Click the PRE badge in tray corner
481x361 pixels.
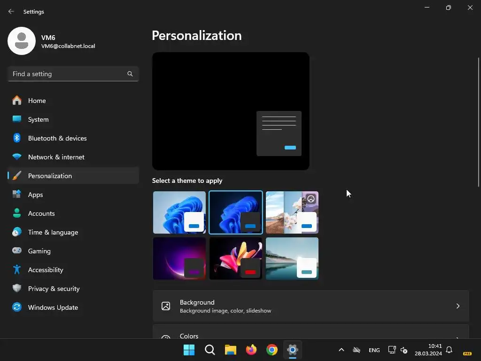pos(467,353)
